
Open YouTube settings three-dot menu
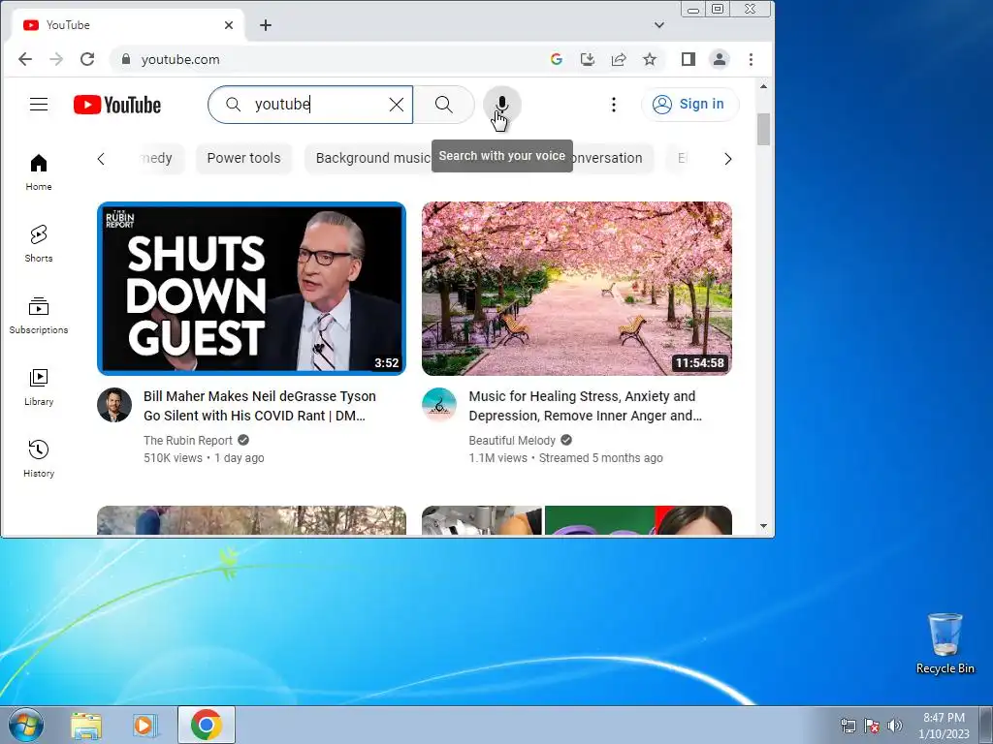tap(613, 105)
